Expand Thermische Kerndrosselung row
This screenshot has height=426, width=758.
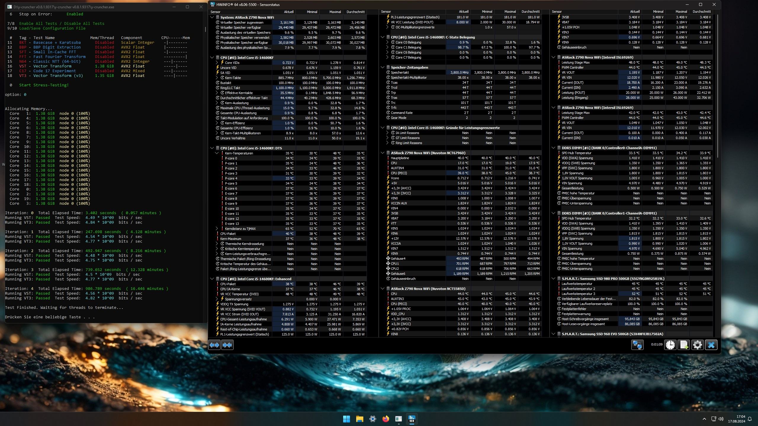[217, 244]
